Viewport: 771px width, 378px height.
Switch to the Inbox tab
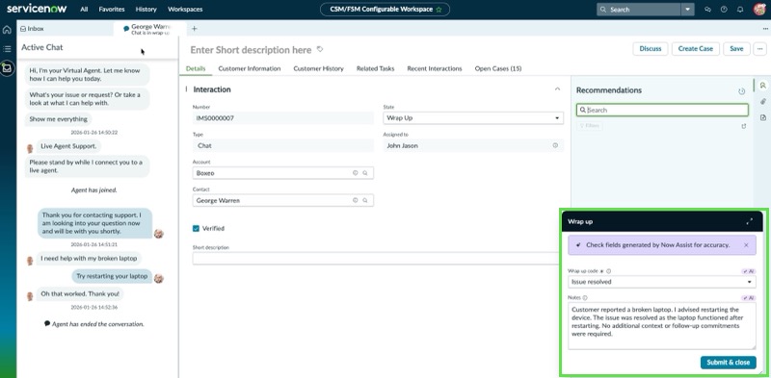coord(32,29)
